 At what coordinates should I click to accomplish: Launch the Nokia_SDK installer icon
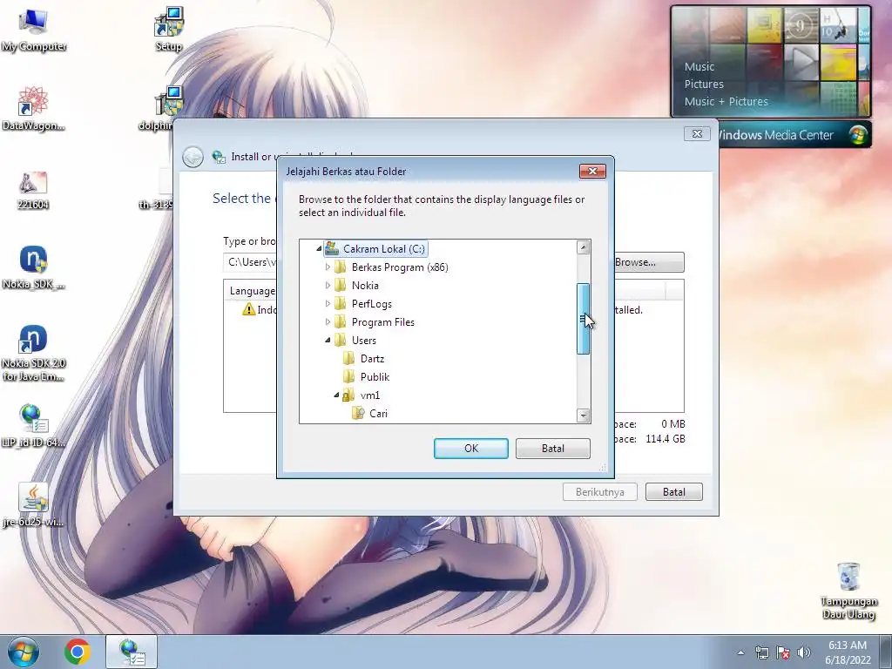pyautogui.click(x=33, y=267)
